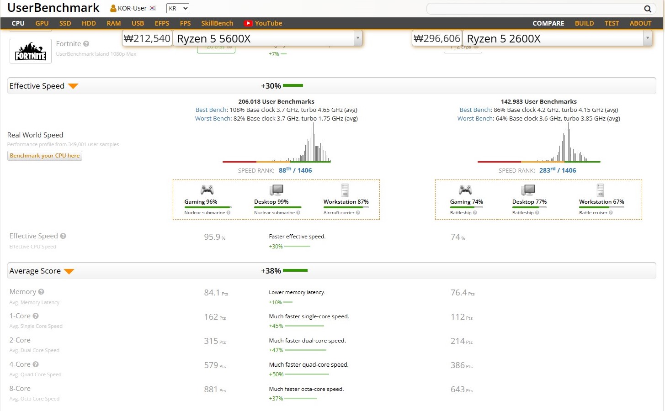Click the Workstation 87% tower icon
This screenshot has width=665, height=411.
(345, 190)
